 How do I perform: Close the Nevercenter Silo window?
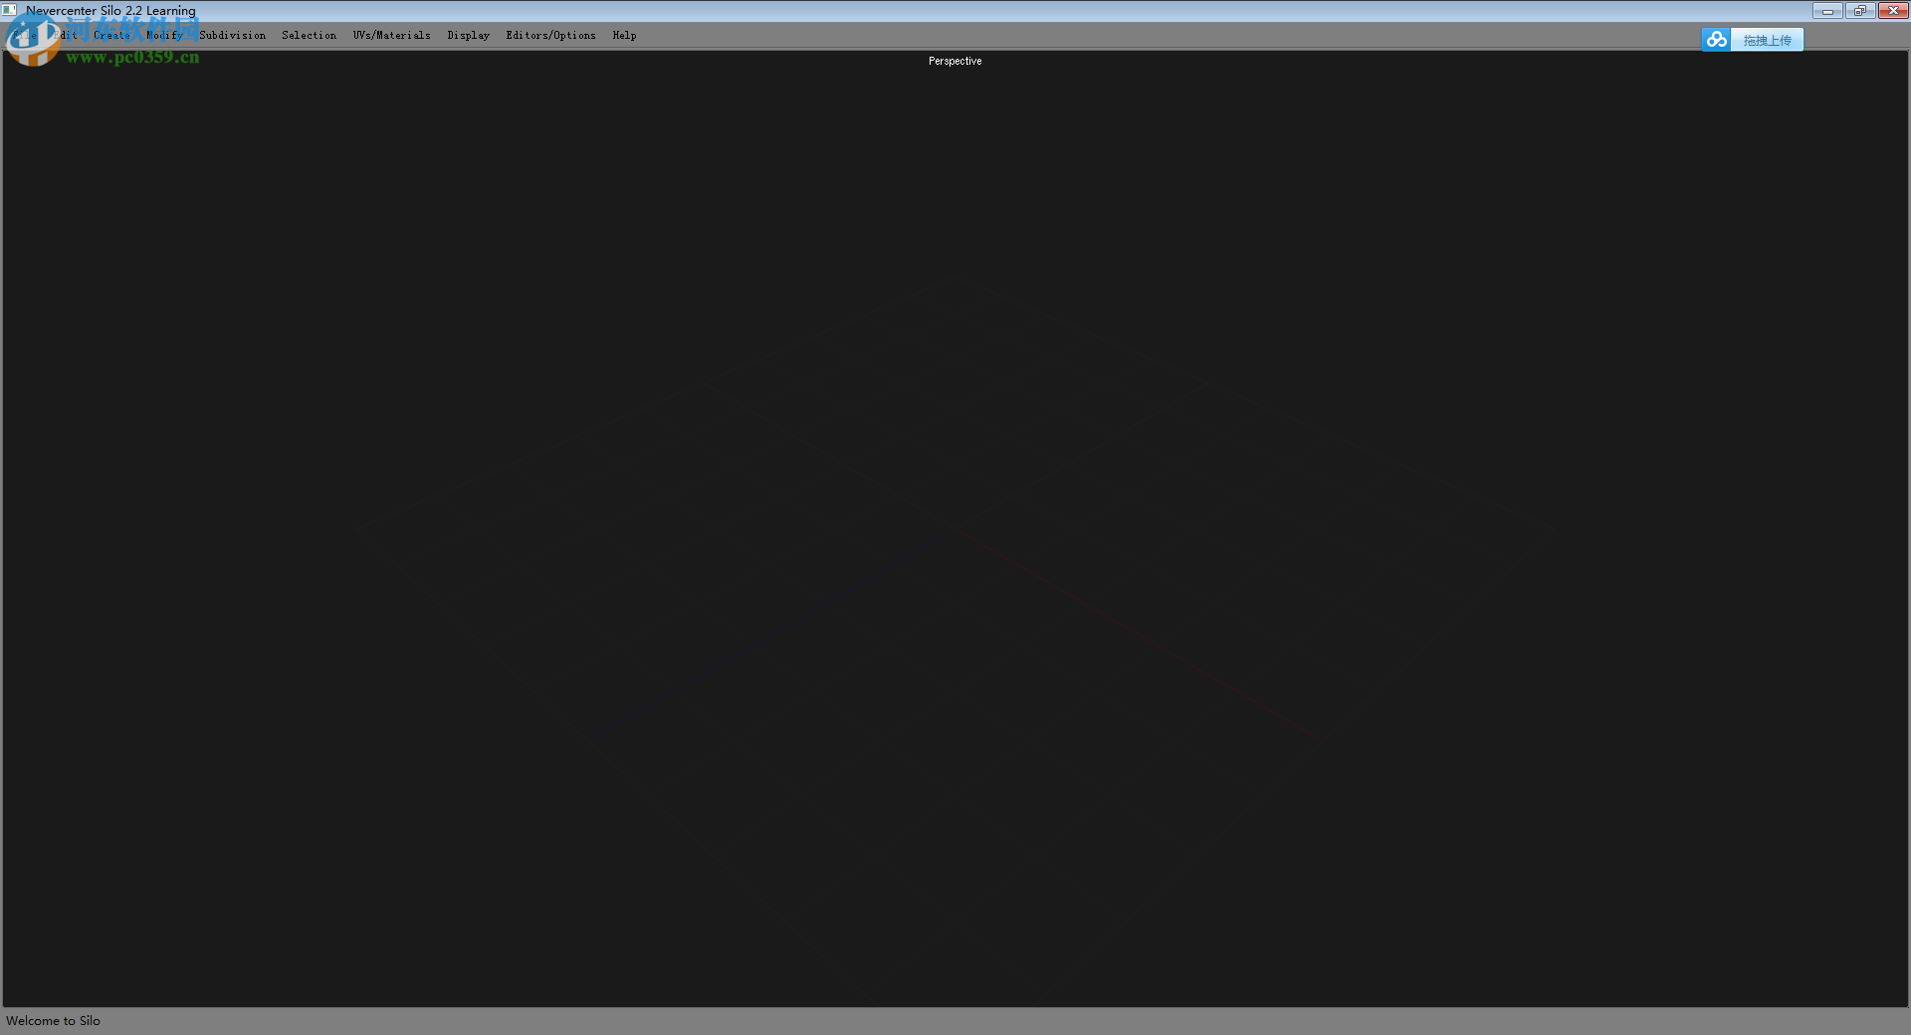tap(1892, 11)
